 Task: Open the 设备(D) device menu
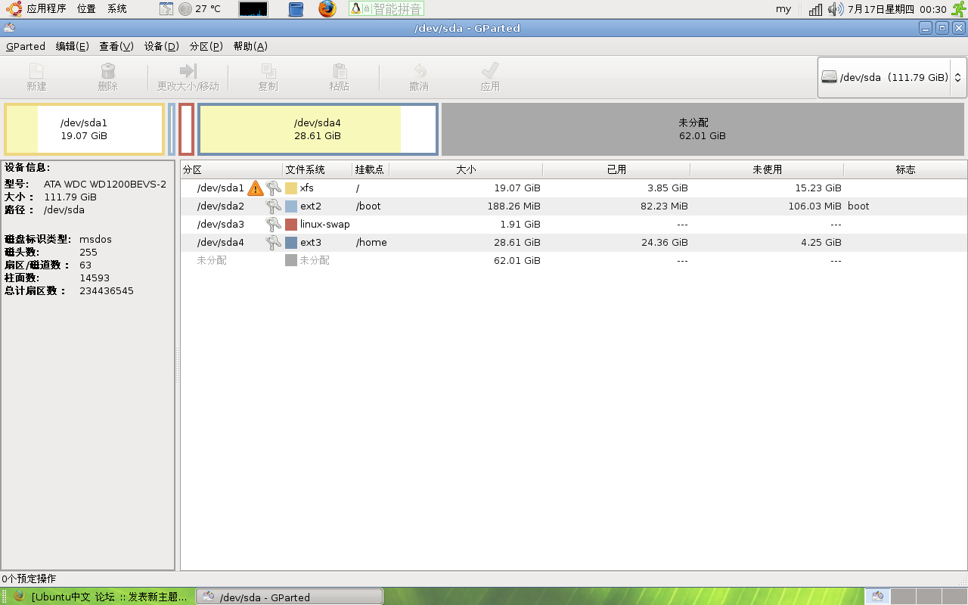point(161,46)
